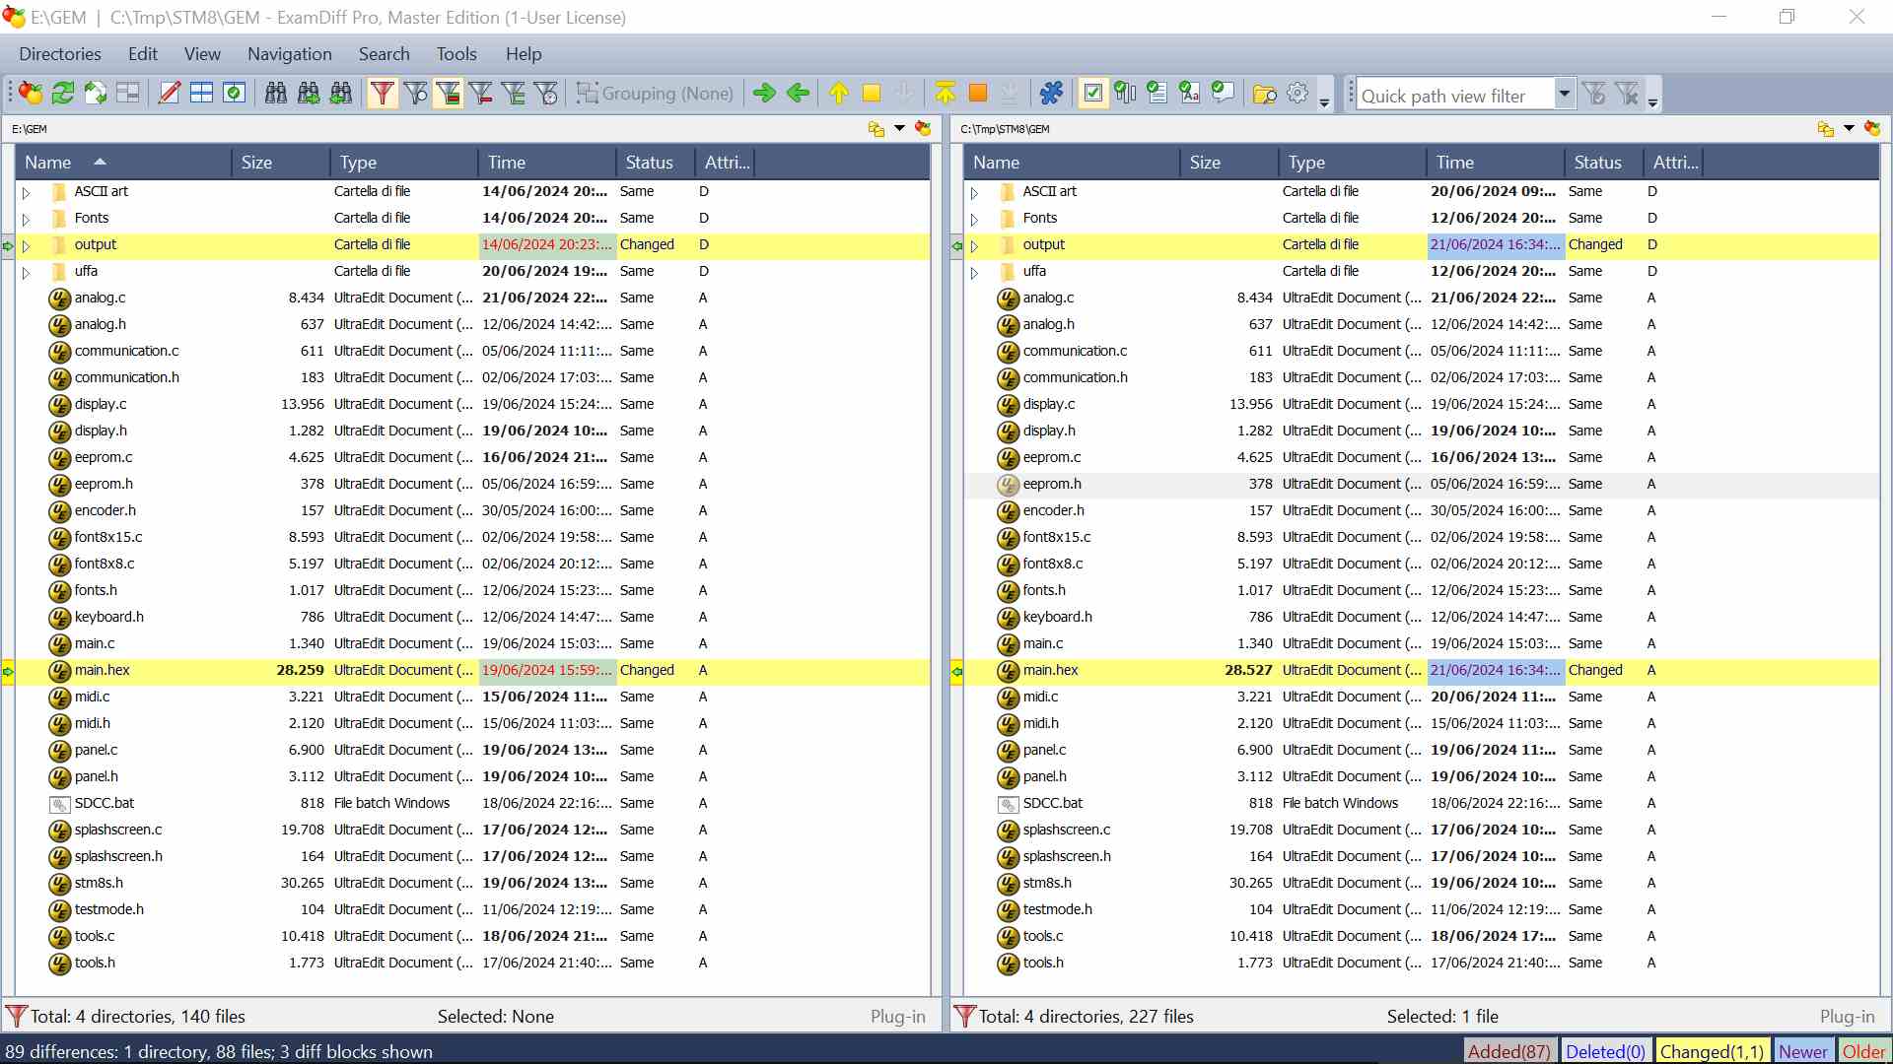Click the checkmark with columns toolbar icon
The width and height of the screenshot is (1893, 1064).
(1125, 94)
